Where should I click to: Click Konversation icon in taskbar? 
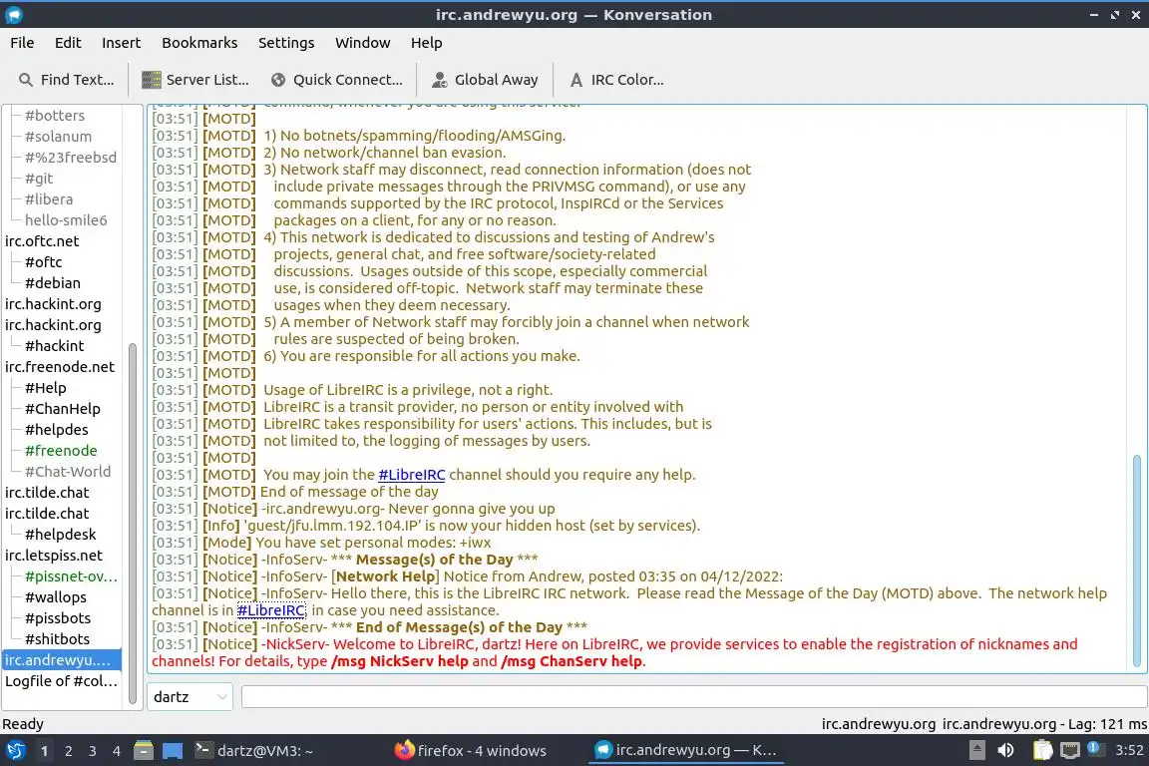[603, 750]
